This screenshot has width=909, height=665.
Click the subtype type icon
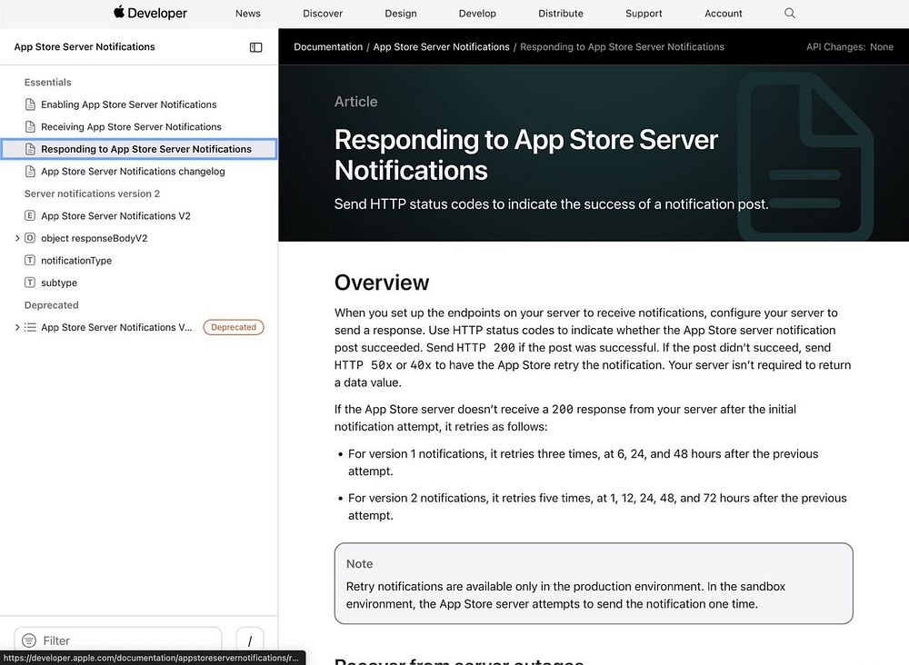click(x=30, y=283)
